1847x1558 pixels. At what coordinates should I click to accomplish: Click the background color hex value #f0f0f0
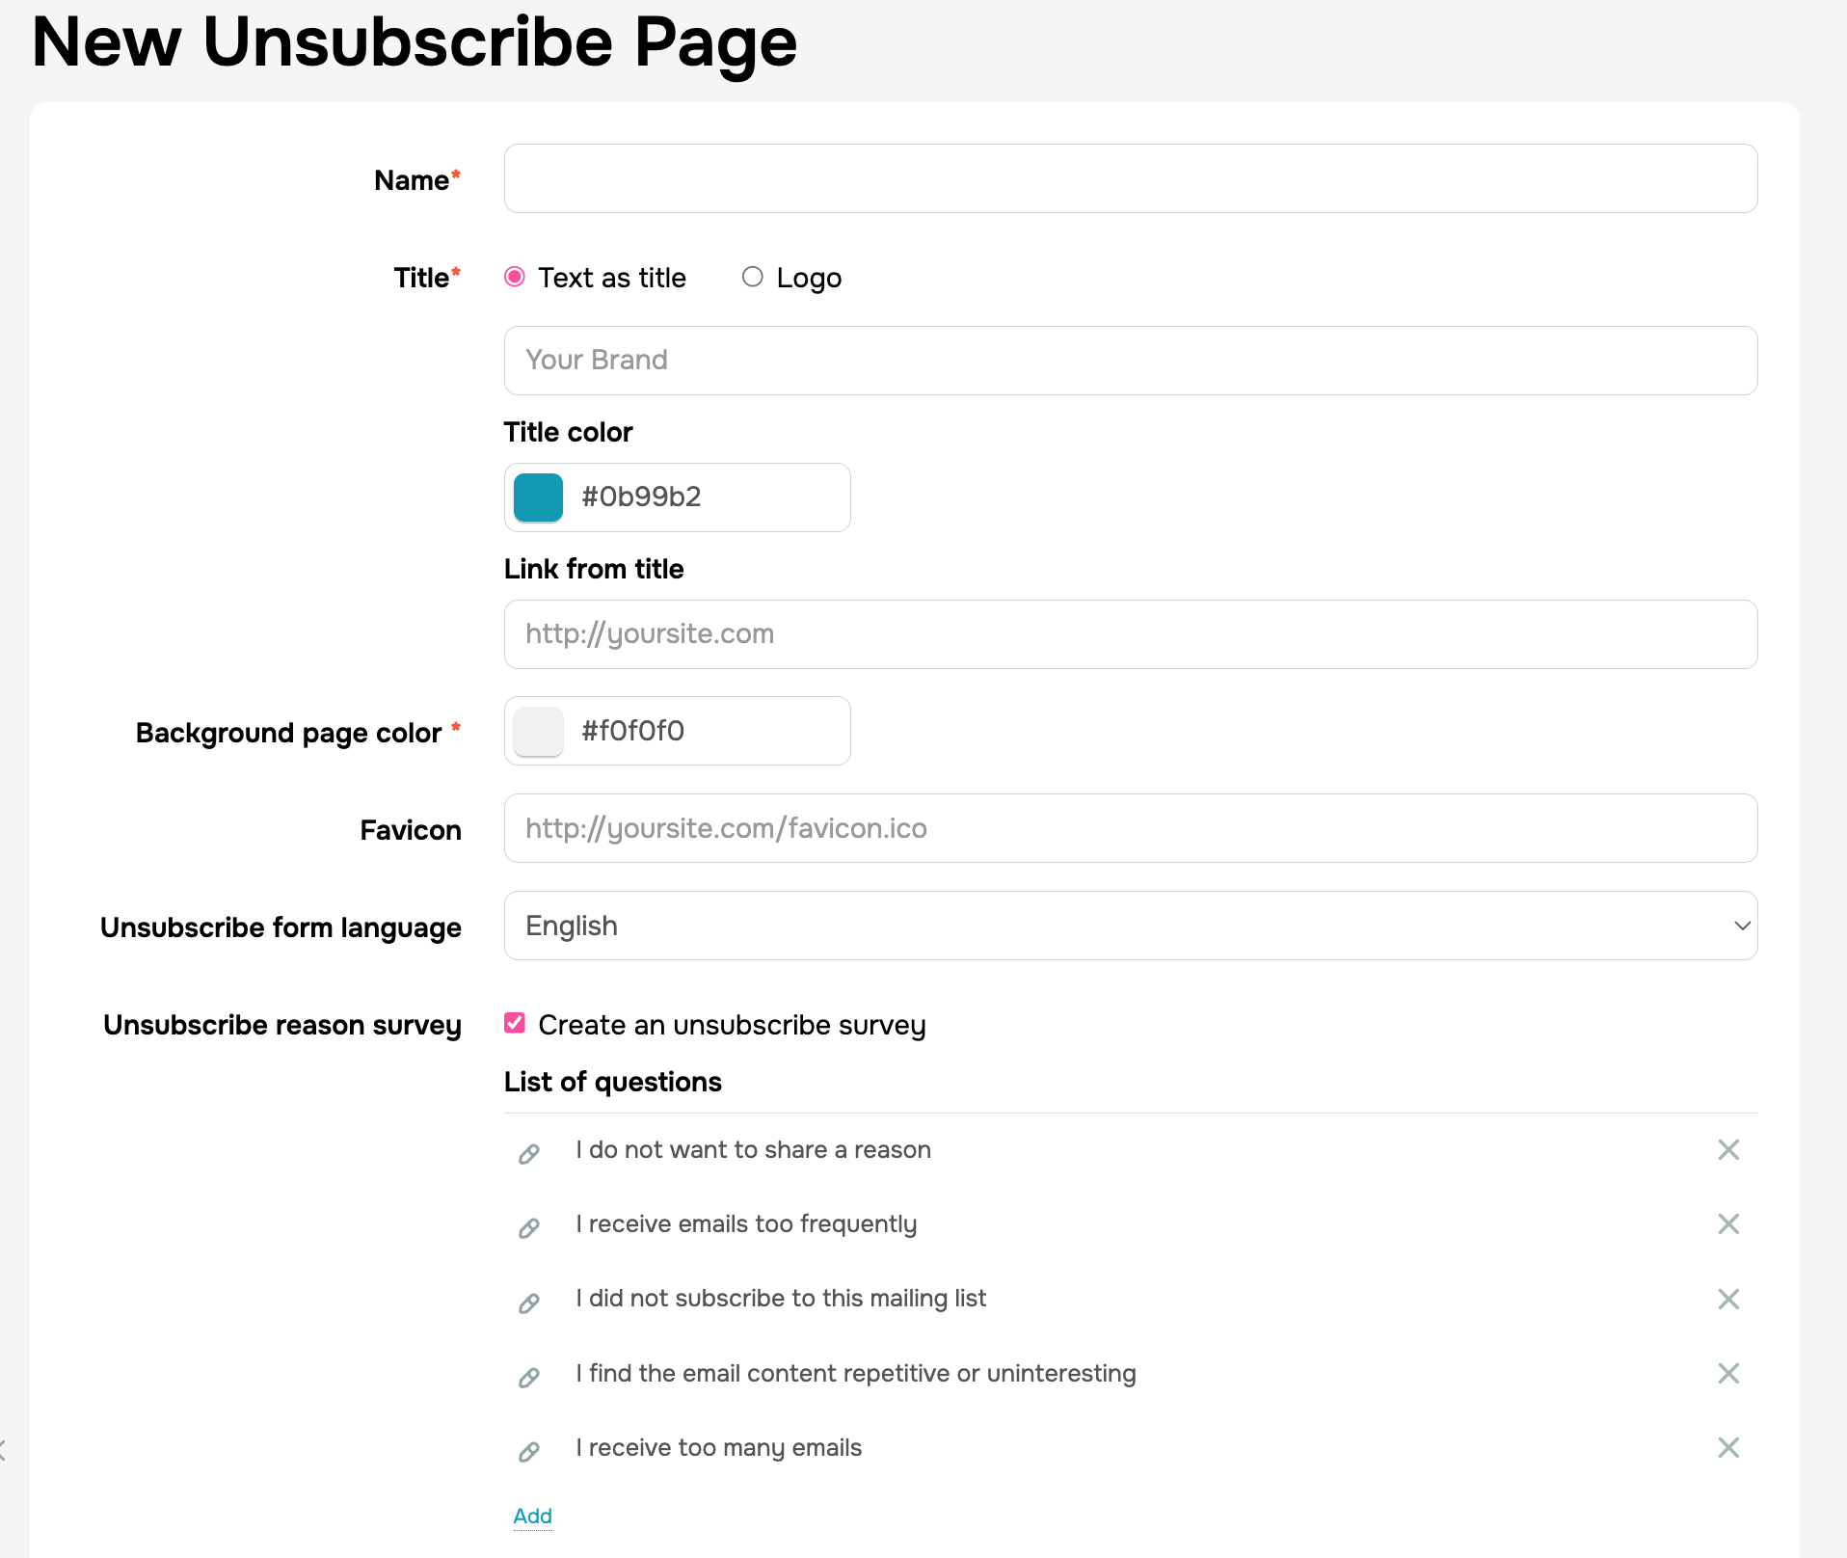[632, 731]
